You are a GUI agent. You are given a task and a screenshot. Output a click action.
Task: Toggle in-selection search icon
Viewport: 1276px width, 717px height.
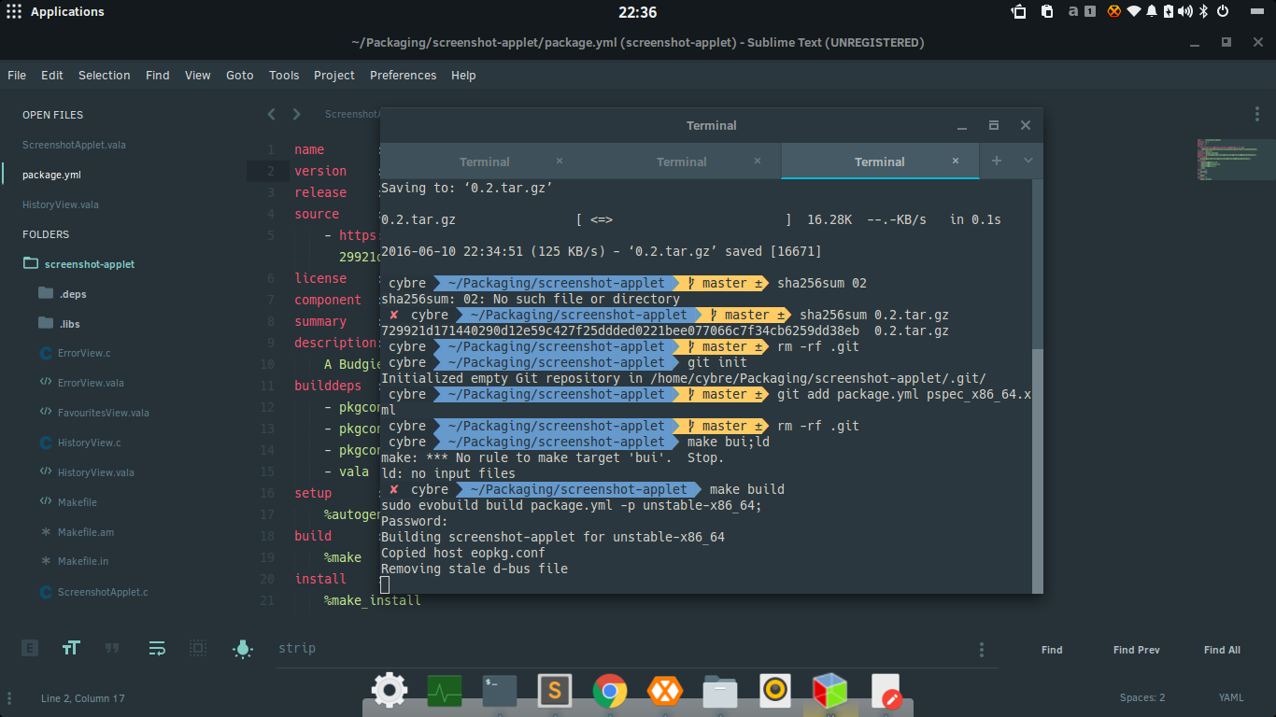(x=198, y=648)
